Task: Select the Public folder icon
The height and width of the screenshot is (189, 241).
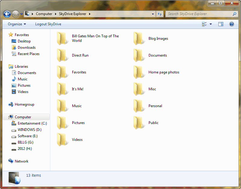Action: (x=138, y=123)
